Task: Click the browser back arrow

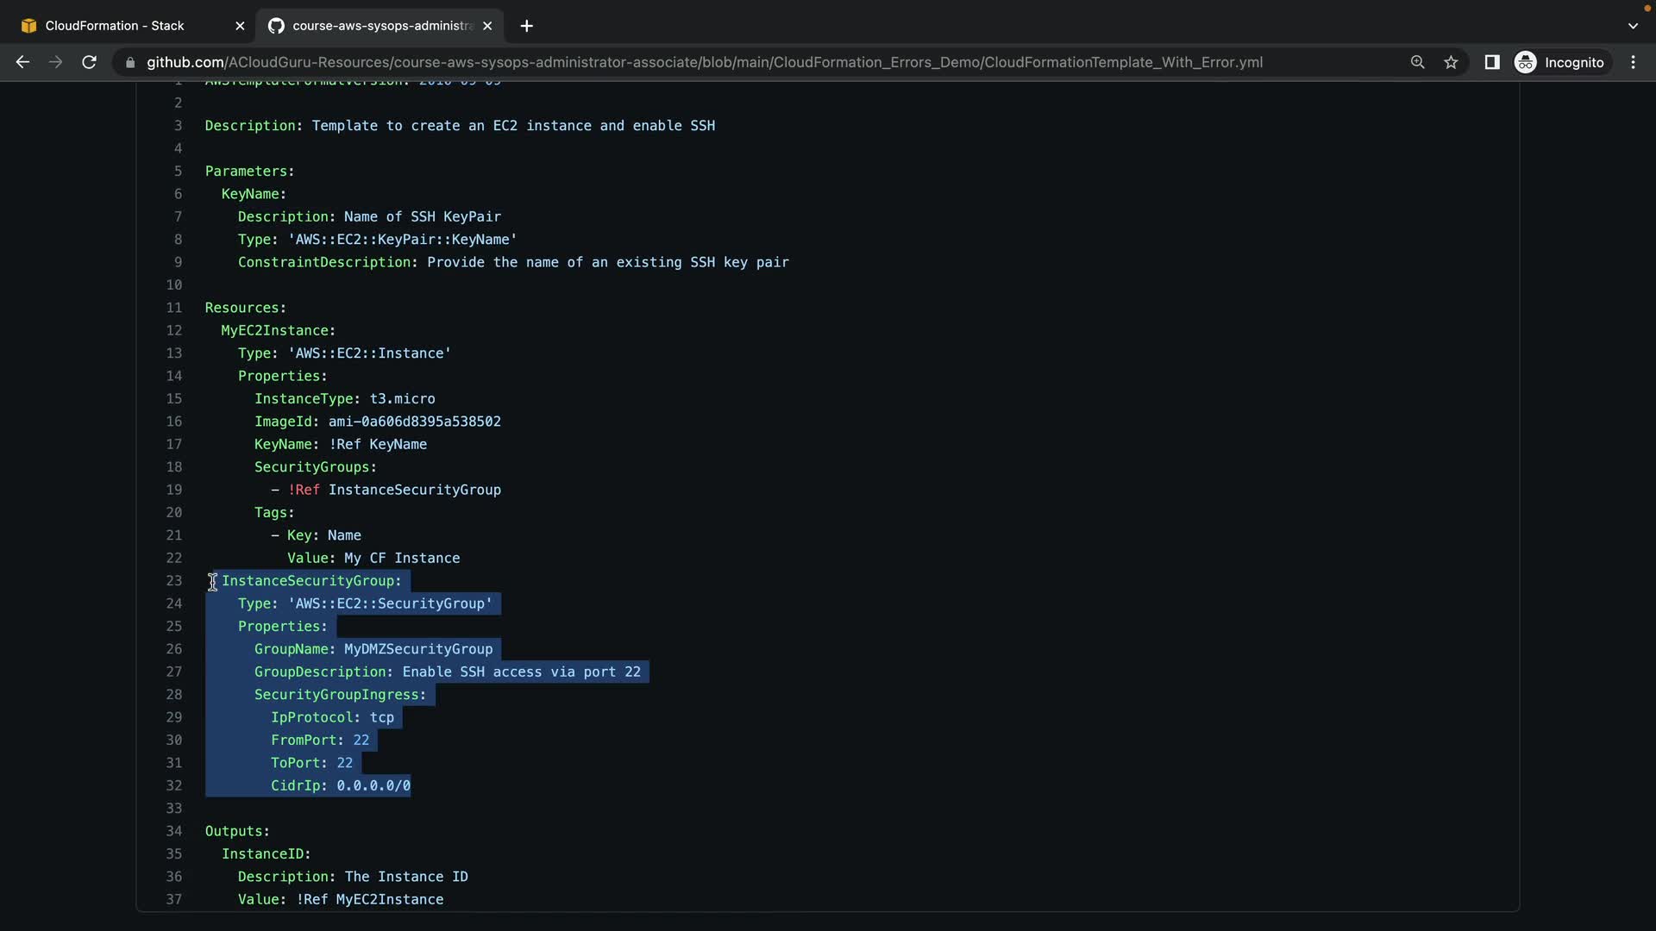Action: [22, 62]
